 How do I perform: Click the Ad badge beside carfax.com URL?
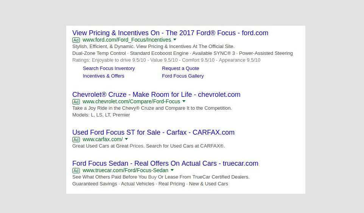[76, 140]
